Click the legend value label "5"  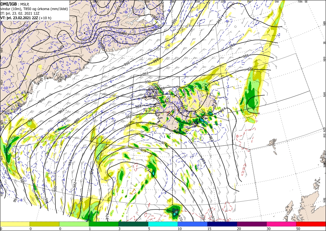tap(149, 229)
